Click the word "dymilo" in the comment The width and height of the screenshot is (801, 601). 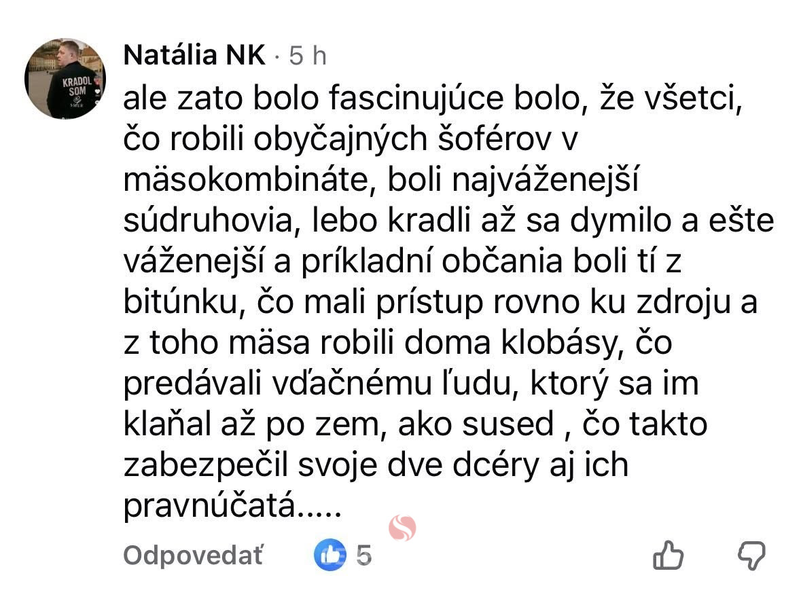point(632,222)
